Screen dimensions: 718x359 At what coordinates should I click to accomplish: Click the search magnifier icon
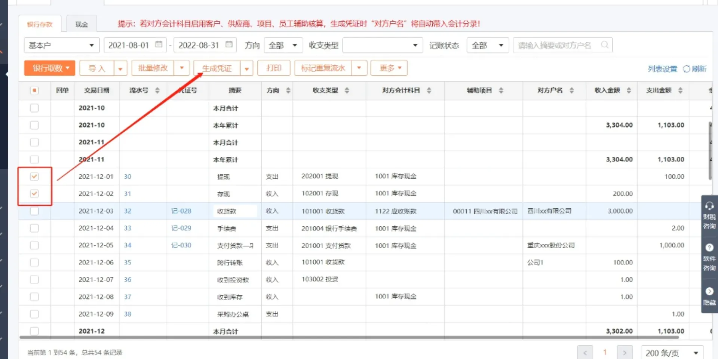605,45
